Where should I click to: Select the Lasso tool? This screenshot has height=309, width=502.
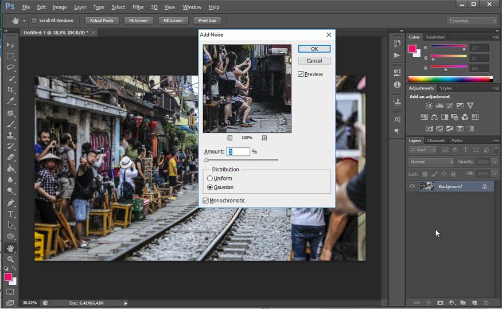click(x=10, y=68)
